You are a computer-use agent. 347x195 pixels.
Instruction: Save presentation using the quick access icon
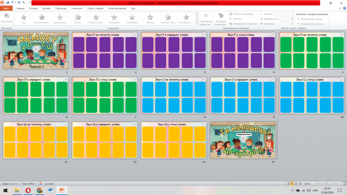click(7, 3)
